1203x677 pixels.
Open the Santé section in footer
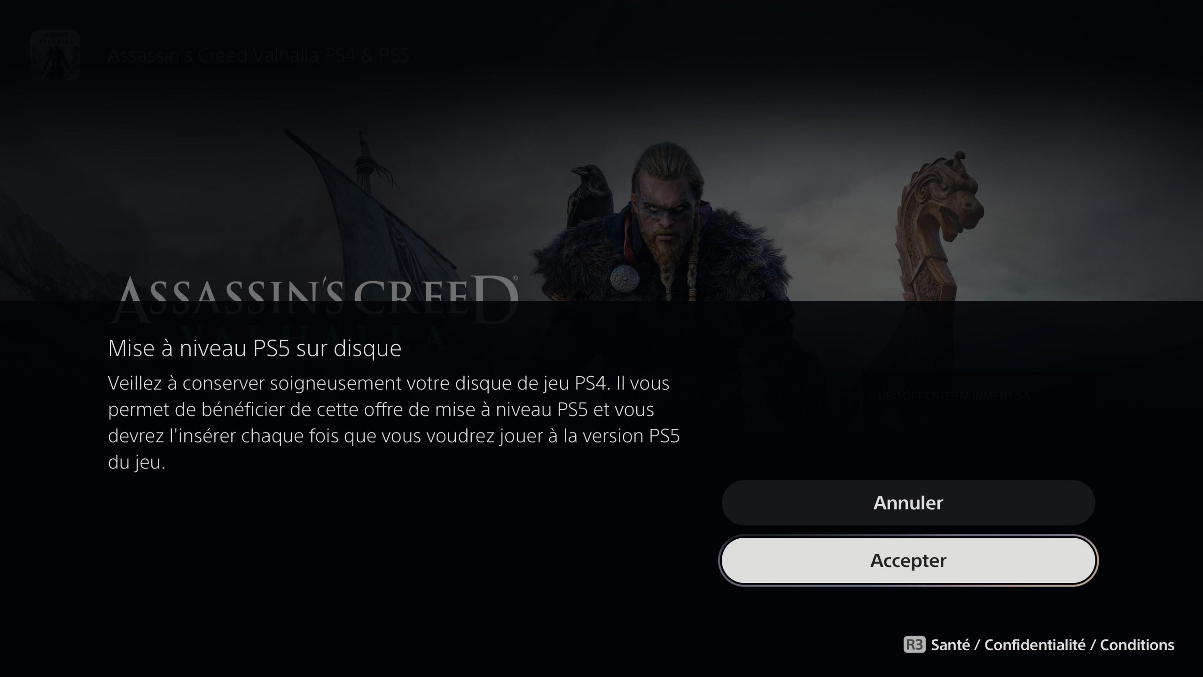(x=951, y=645)
